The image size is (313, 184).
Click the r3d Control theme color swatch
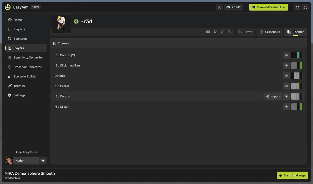[297, 96]
